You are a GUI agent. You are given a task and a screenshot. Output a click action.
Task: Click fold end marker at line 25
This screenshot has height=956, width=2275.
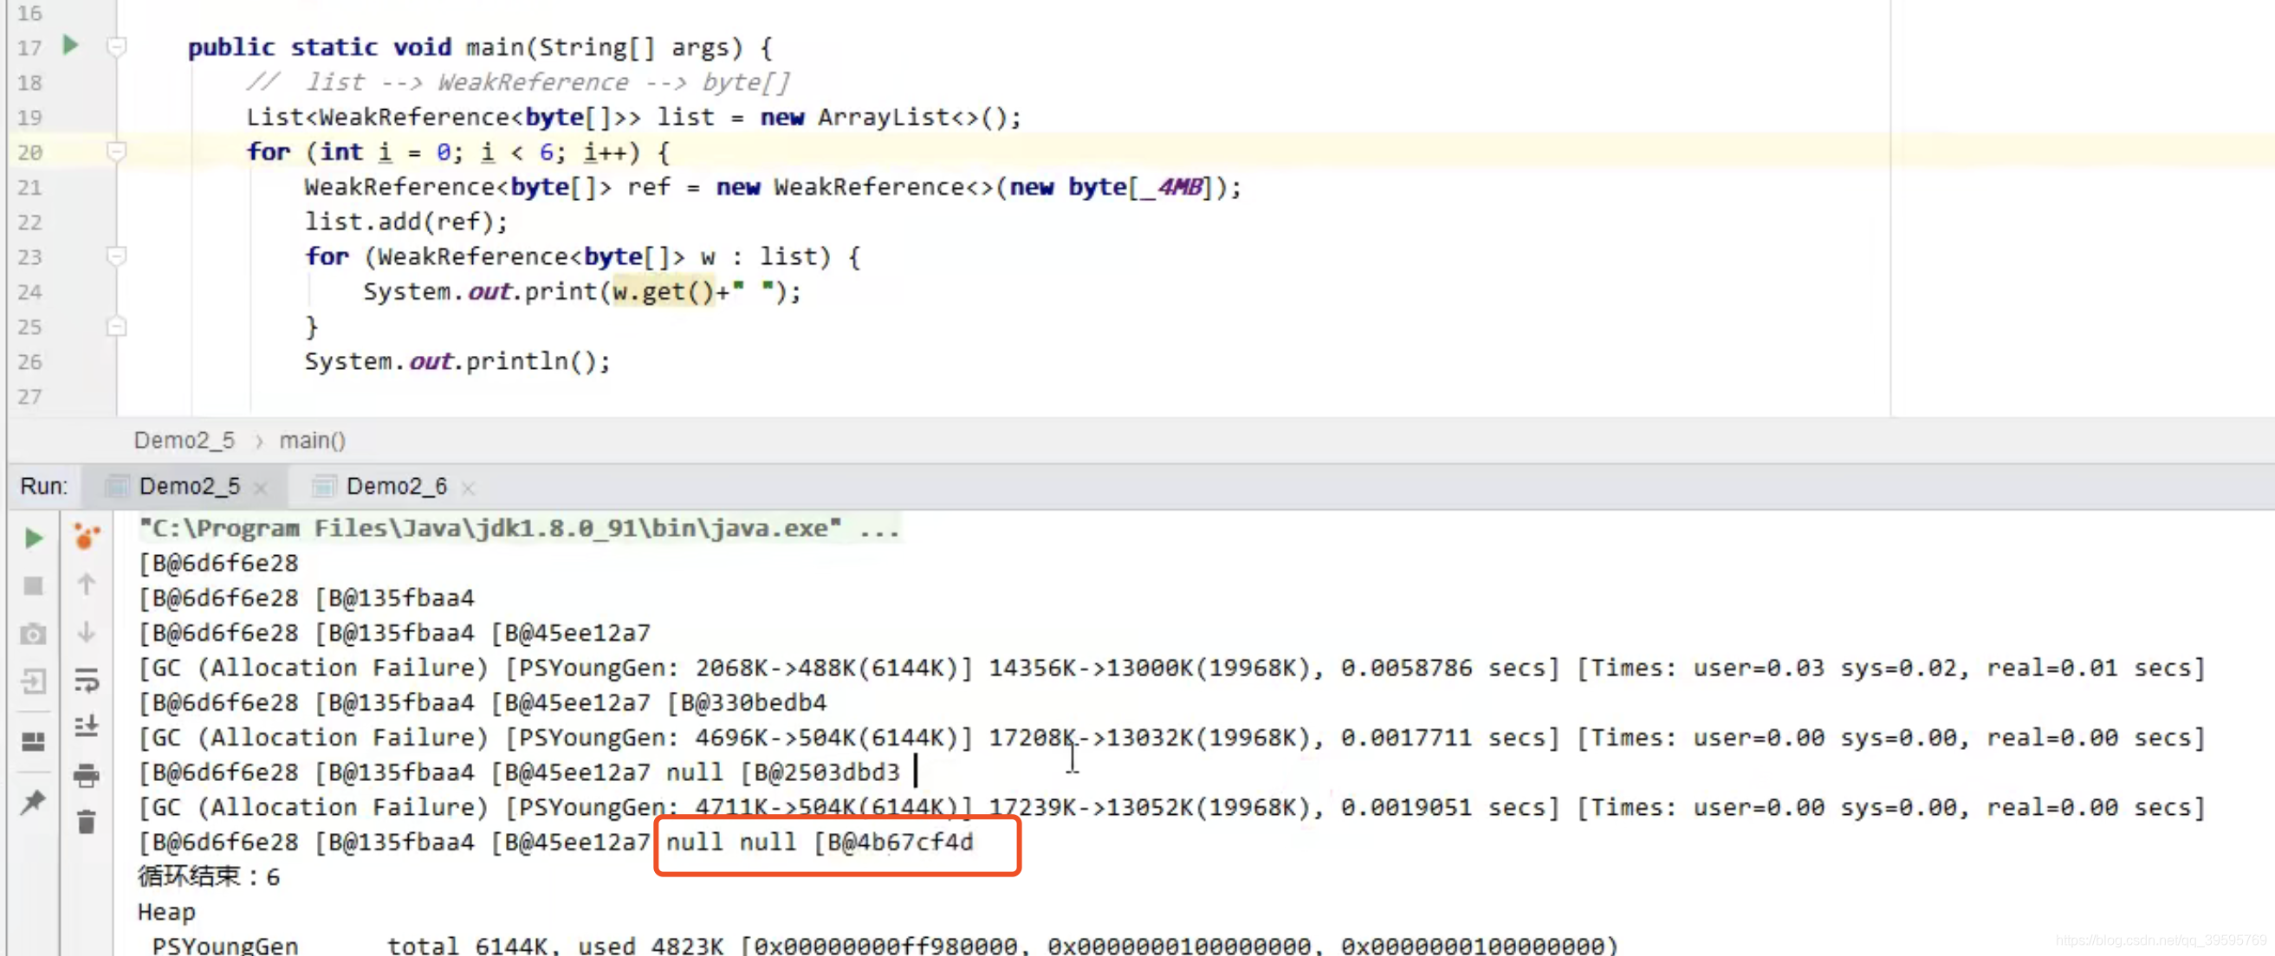pos(117,326)
